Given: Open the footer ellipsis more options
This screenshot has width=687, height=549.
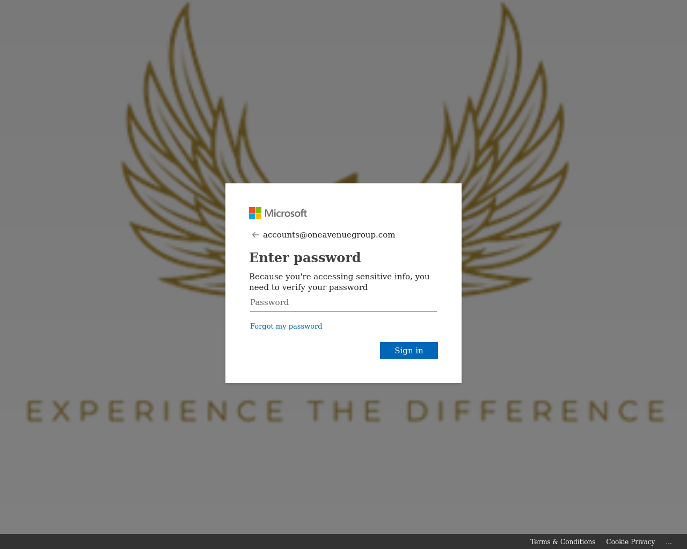Looking at the screenshot, I should click(x=669, y=542).
